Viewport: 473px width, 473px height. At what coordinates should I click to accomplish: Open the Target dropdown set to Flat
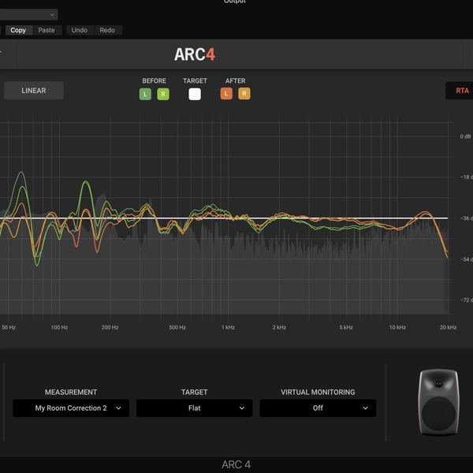[x=194, y=408]
